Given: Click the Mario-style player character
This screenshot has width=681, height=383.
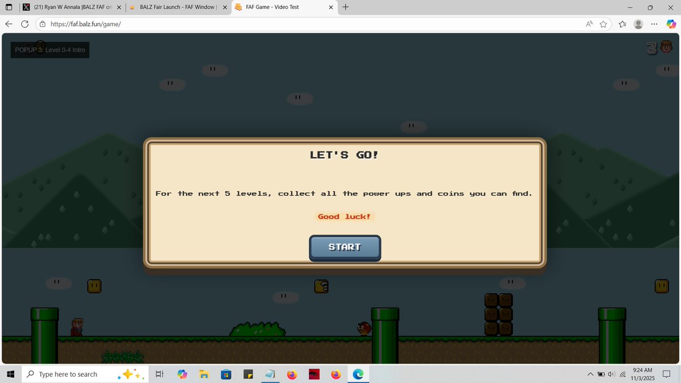Looking at the screenshot, I should [x=77, y=327].
